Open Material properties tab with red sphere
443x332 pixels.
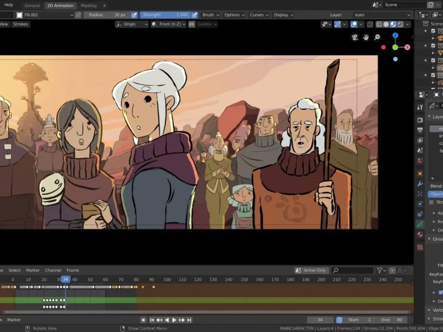click(x=420, y=235)
